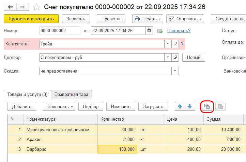Click the Цена column header
246x162 pixels.
tap(184, 119)
